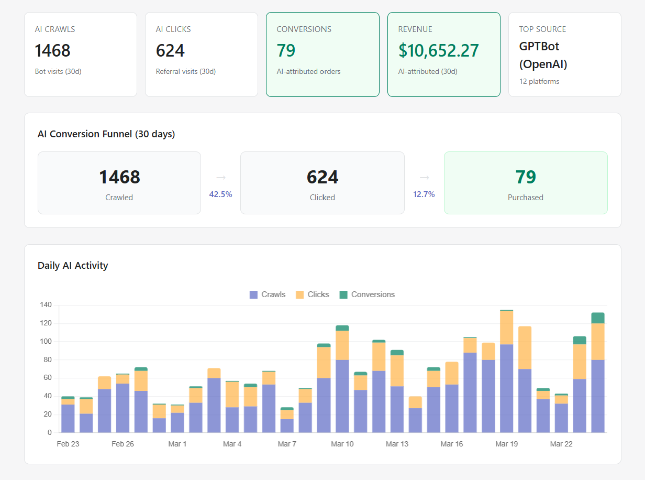Click the arrow between Clicked and Purchased

click(424, 177)
